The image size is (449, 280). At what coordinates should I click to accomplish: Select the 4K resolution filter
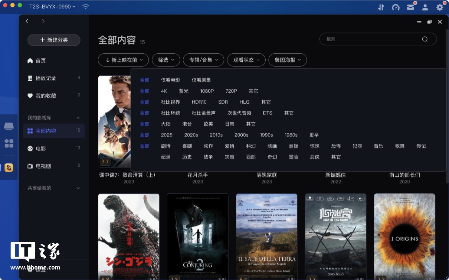164,91
